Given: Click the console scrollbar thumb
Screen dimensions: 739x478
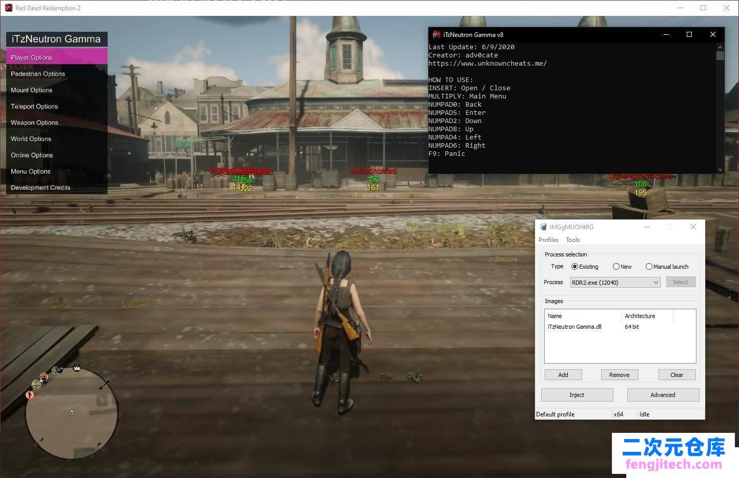Looking at the screenshot, I should [x=720, y=55].
